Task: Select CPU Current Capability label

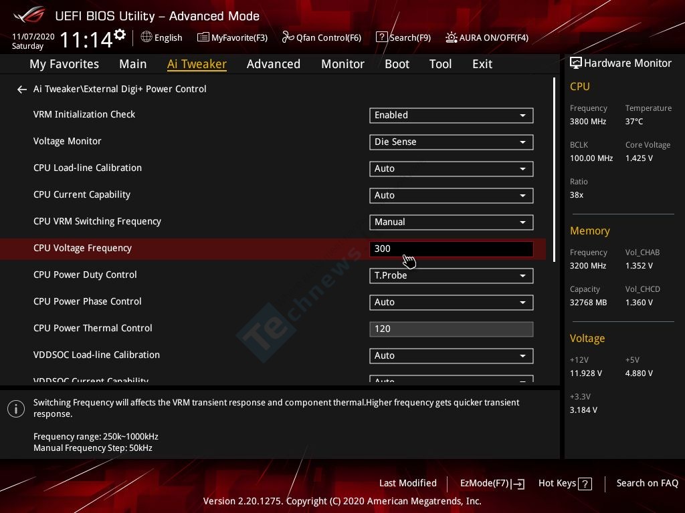Action: (x=82, y=194)
